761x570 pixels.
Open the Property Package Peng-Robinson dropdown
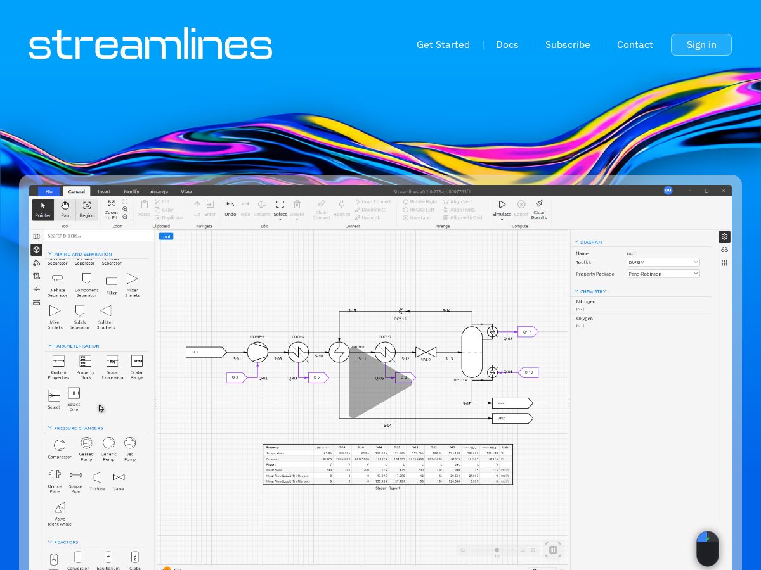(x=663, y=274)
